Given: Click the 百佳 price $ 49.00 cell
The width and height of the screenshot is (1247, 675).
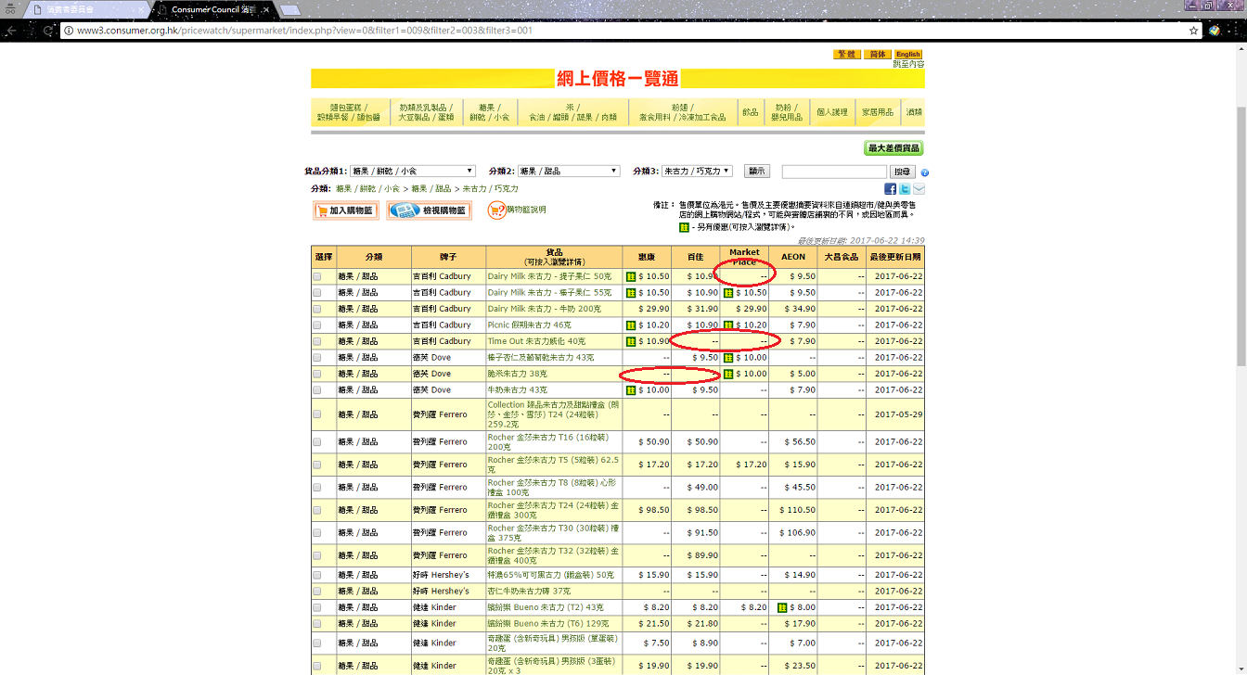Looking at the screenshot, I should click(x=696, y=487).
